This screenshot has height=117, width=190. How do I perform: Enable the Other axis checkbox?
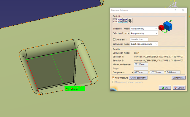[x=114, y=40]
